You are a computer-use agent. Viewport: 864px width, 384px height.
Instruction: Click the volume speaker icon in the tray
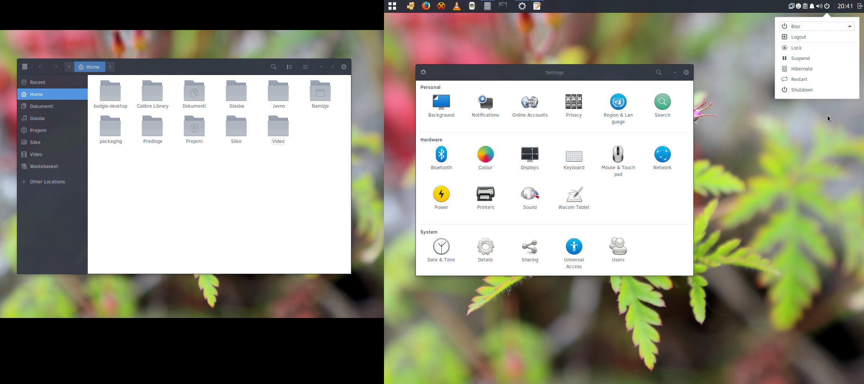click(x=819, y=6)
